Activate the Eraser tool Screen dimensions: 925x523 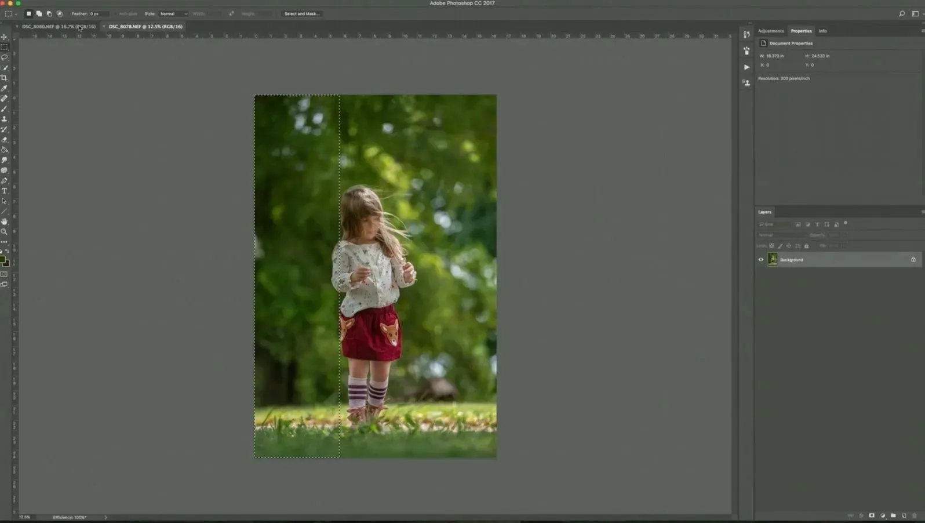coord(4,140)
